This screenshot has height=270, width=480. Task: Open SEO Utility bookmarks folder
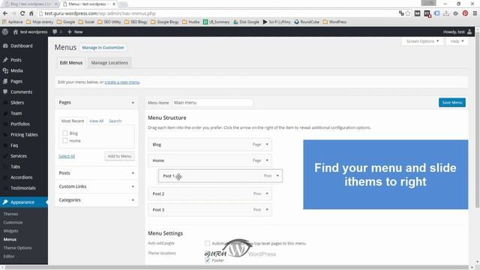pos(109,22)
